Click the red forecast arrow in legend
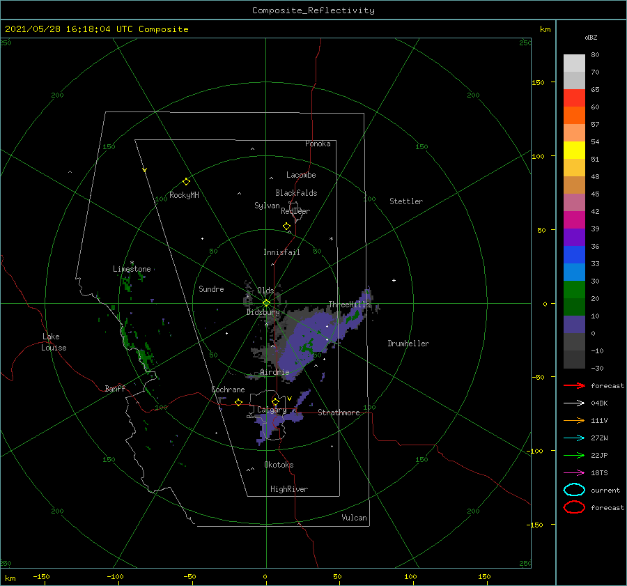This screenshot has width=627, height=586. pyautogui.click(x=574, y=385)
